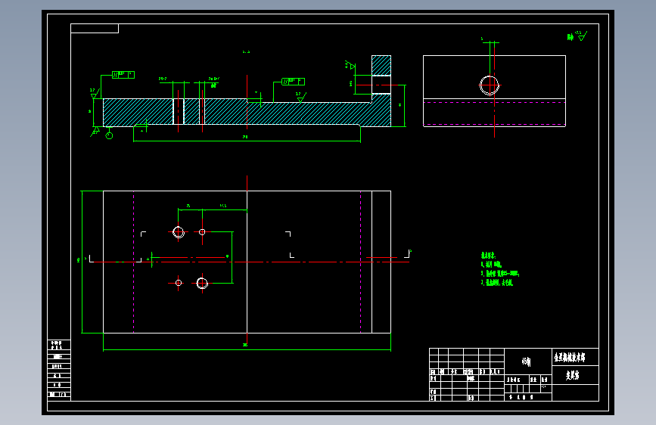
Task: Click roughness symbol beside the upright boss
Action: (x=350, y=65)
